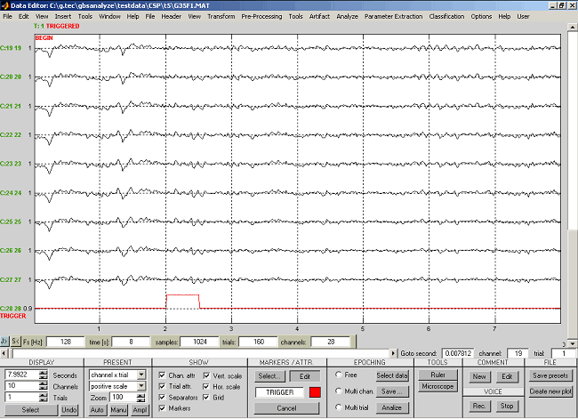Click the Create new plot button
The width and height of the screenshot is (578, 419).
coord(550,391)
